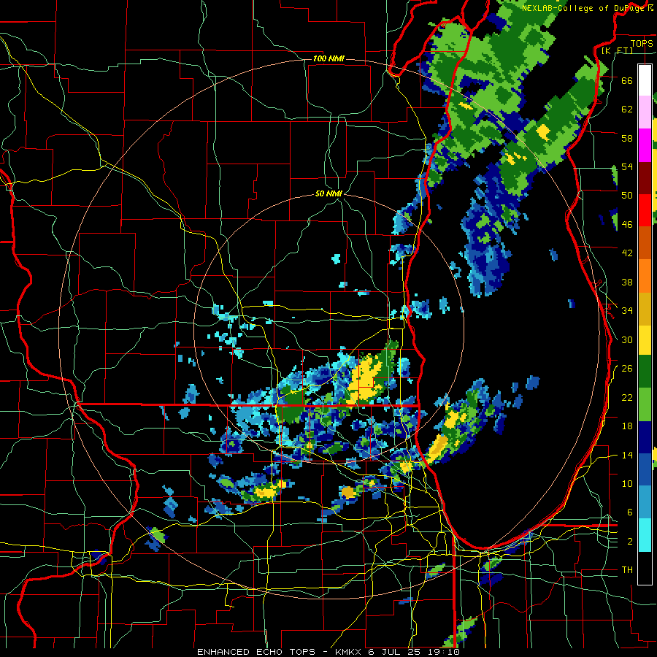The height and width of the screenshot is (657, 657).
Task: Click the "50 NMI" range ring label
Action: pos(328,193)
